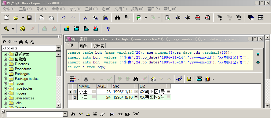Click the Save diskette icon in main toolbar
The image size is (271, 118).
tap(29, 18)
